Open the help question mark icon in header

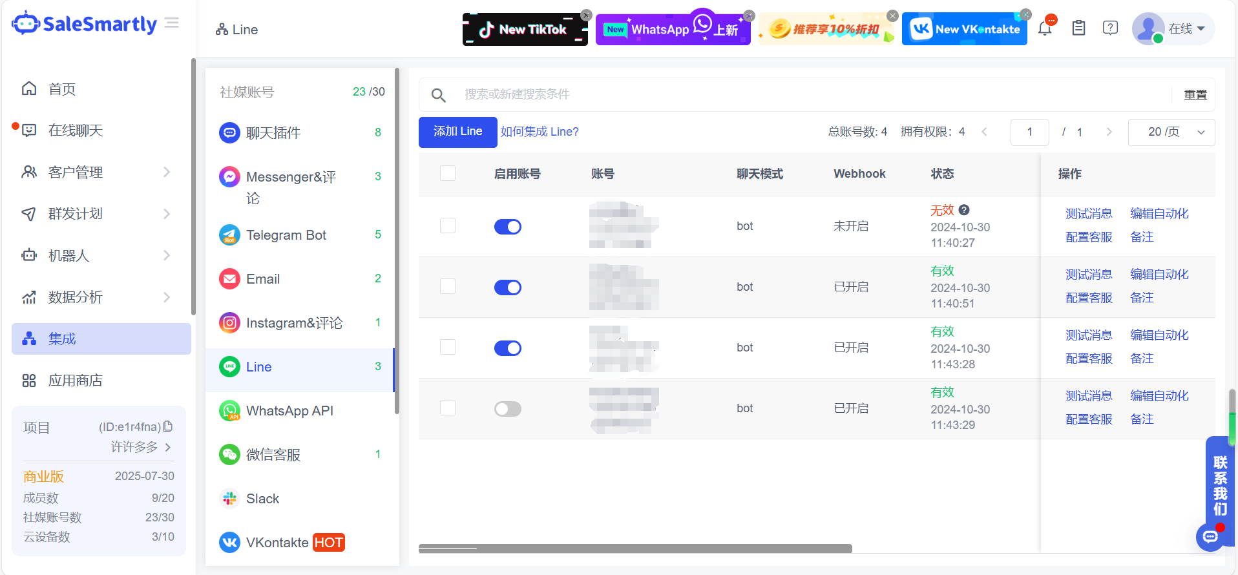(x=1110, y=28)
